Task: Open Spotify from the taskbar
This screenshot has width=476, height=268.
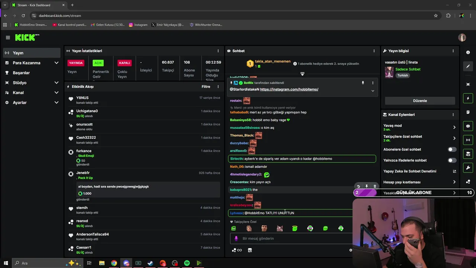Action: 187,263
